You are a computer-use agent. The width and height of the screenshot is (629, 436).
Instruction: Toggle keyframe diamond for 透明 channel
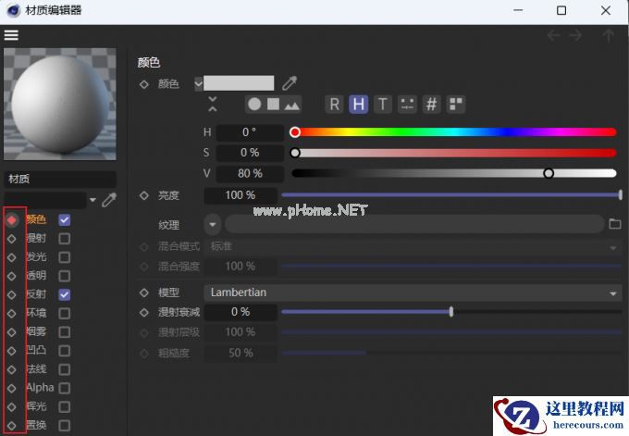[12, 276]
